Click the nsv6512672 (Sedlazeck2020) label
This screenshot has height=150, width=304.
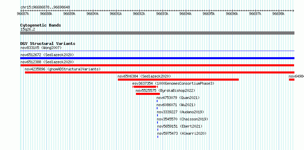(x=47, y=55)
